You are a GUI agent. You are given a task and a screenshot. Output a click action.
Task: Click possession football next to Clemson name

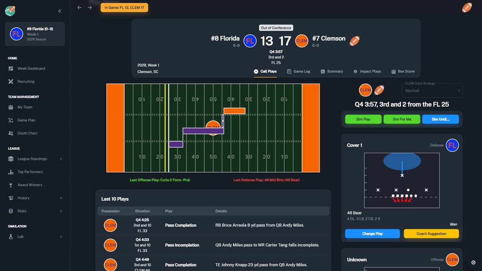pos(354,40)
